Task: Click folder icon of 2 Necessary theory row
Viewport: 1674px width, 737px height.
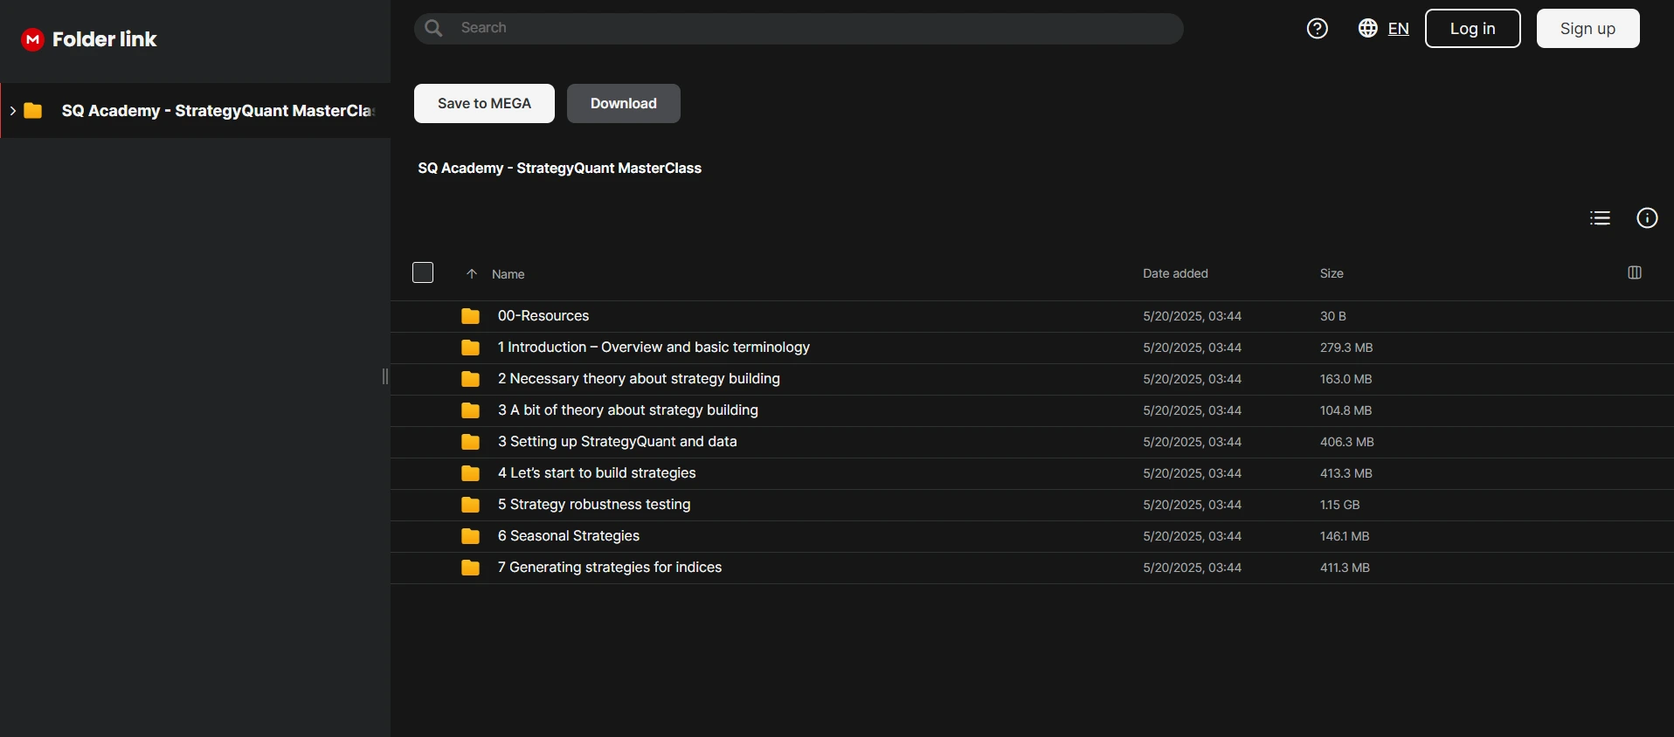Action: coord(470,379)
